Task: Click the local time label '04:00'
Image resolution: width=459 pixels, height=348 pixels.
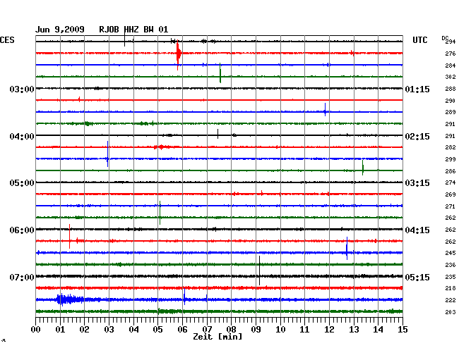Action: (22, 137)
